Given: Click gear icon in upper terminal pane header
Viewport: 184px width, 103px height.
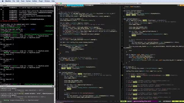Looking at the screenshot, I should tap(53, 5).
